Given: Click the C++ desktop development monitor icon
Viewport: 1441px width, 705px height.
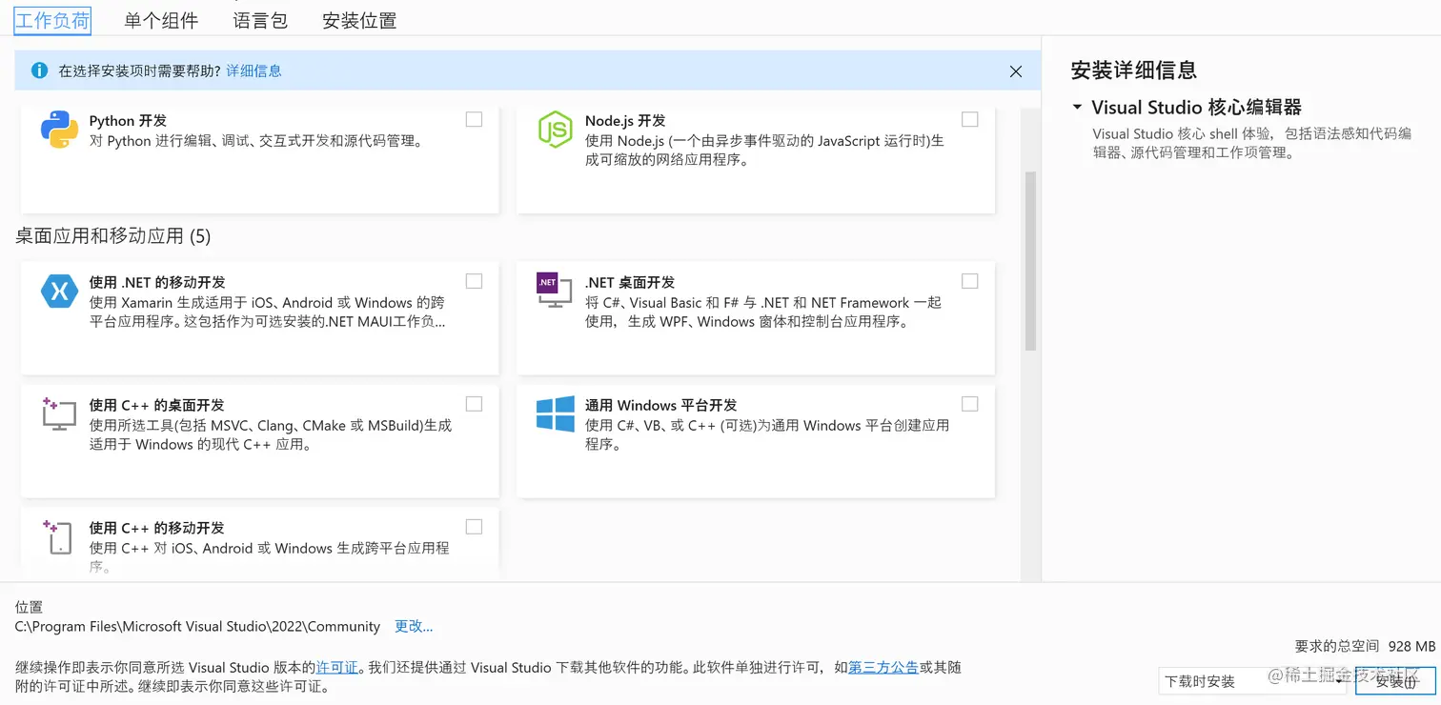Looking at the screenshot, I should (59, 414).
